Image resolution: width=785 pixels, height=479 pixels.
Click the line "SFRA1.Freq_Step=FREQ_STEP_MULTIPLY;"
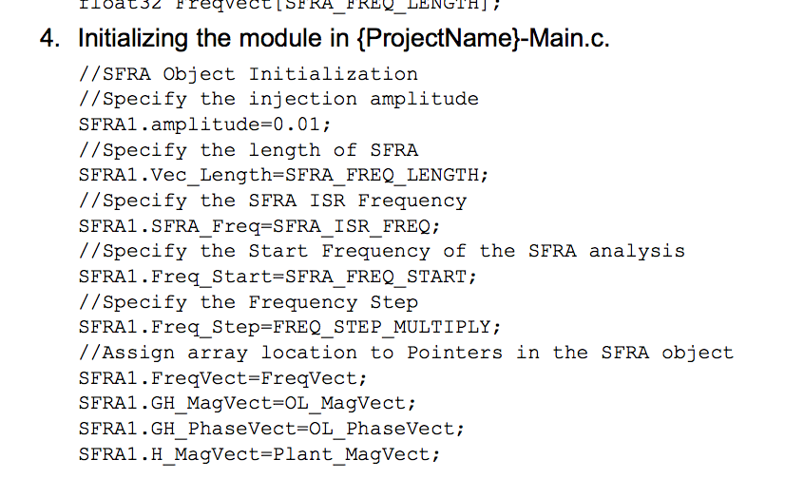(289, 327)
